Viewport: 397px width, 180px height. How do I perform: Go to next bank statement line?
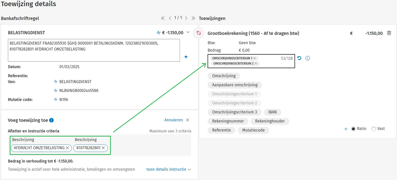click(186, 18)
